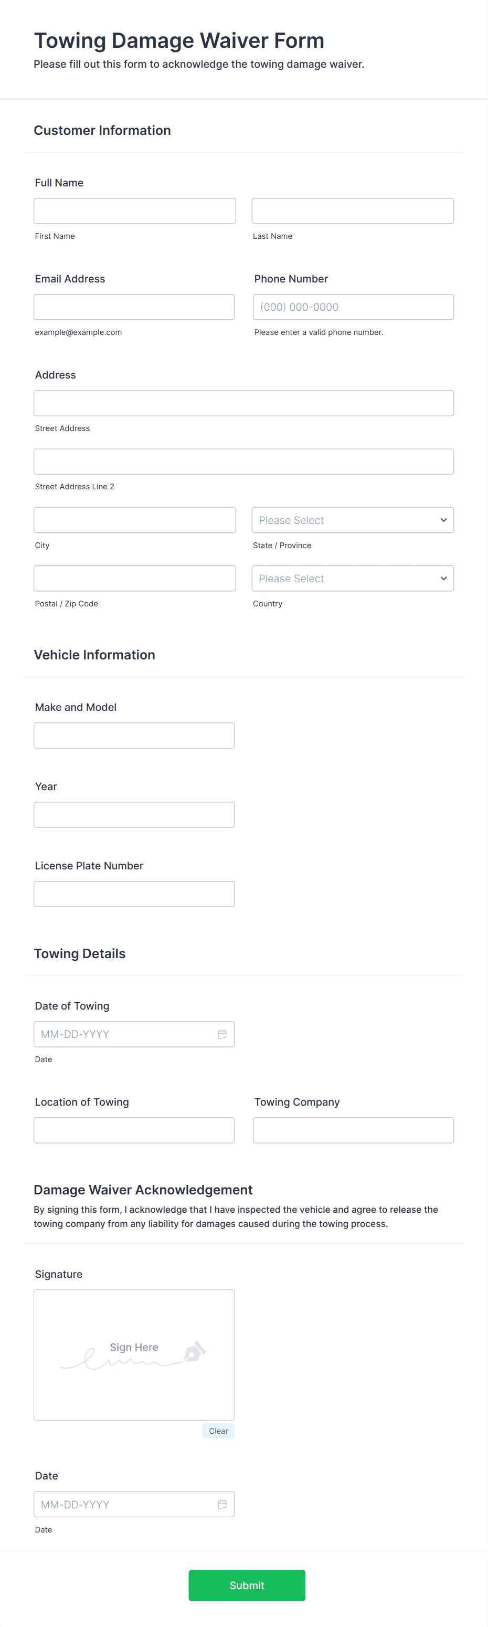This screenshot has height=1627, width=488.
Task: Click the Make and Model input
Action: [x=134, y=734]
